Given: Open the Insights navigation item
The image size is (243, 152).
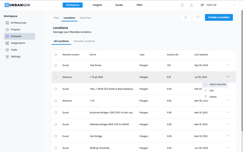Looking at the screenshot, I should click(97, 5).
